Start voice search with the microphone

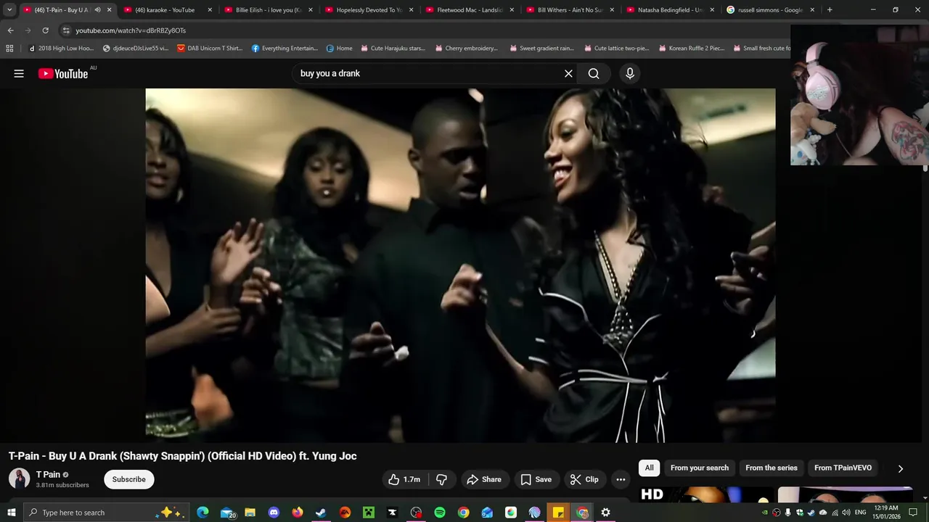pyautogui.click(x=630, y=73)
